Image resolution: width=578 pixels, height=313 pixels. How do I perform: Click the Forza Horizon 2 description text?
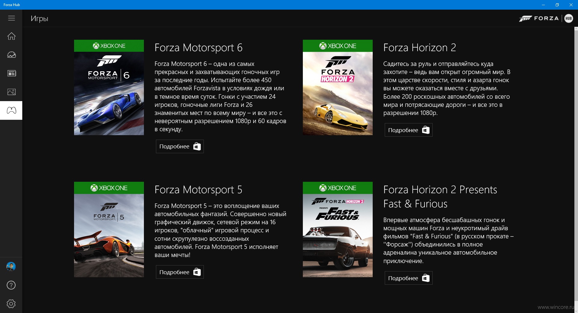[x=447, y=88]
